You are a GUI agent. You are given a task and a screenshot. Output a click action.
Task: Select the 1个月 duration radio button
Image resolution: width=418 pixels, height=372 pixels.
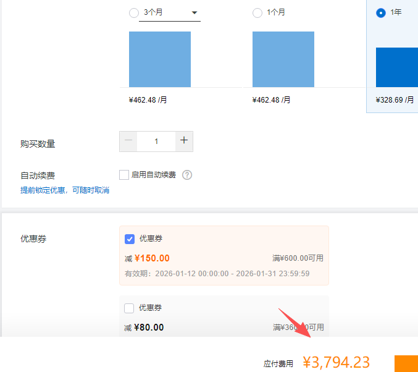[x=257, y=12]
